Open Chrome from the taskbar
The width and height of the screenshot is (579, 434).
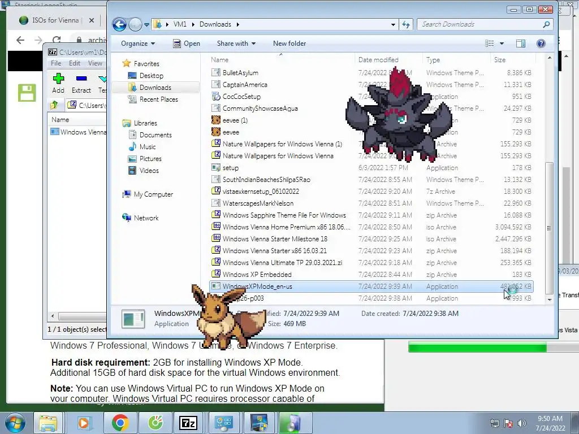(x=120, y=423)
